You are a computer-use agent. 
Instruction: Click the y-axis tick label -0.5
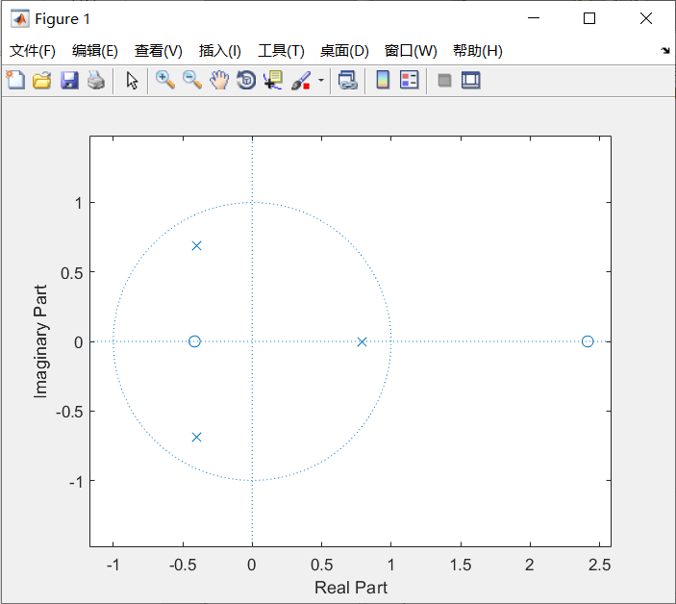click(x=69, y=412)
